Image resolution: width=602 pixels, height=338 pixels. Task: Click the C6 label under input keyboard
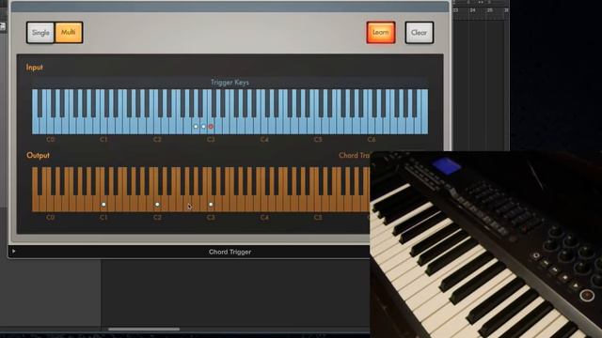(x=372, y=140)
